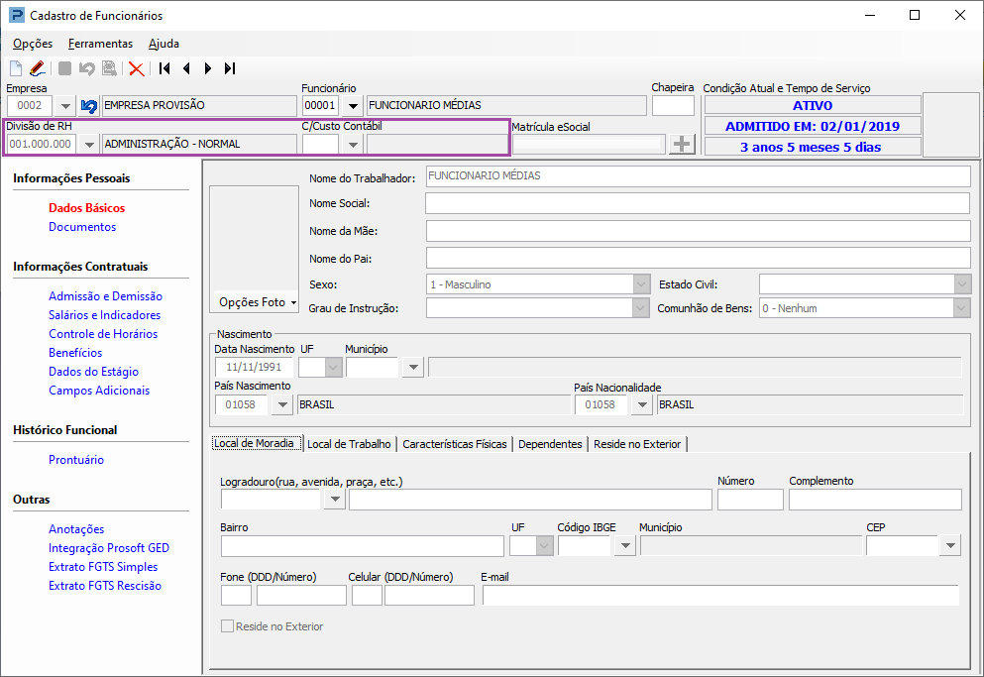Click the undo changes toolbar icon

pyautogui.click(x=86, y=67)
